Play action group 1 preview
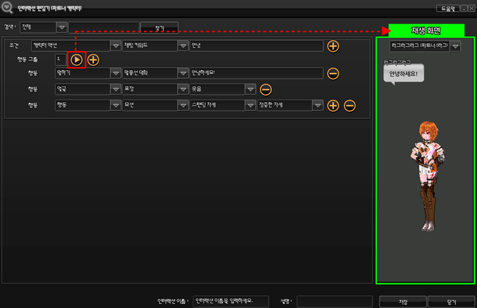This screenshot has height=308, width=477. (77, 59)
